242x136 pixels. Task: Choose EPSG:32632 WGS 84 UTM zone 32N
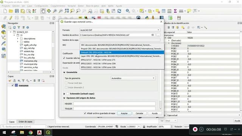click(x=122, y=67)
